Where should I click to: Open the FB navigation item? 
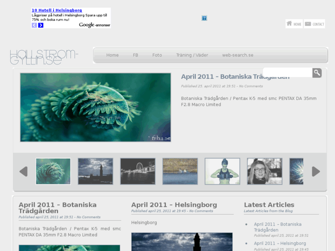(135, 55)
